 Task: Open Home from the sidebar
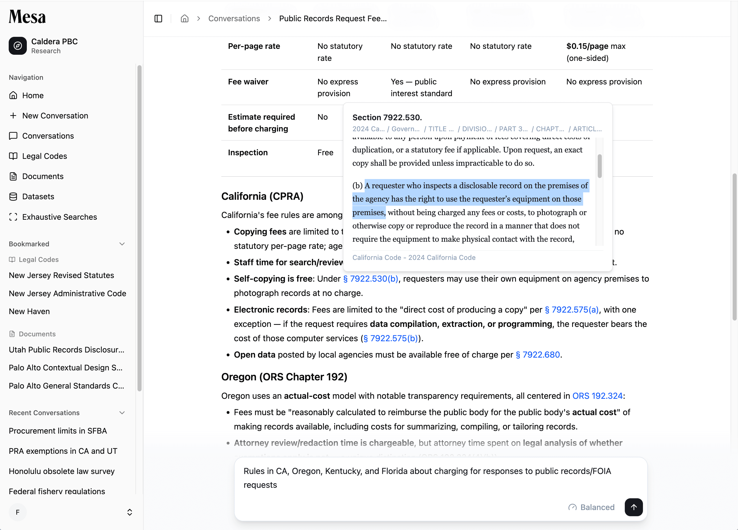[x=32, y=95]
